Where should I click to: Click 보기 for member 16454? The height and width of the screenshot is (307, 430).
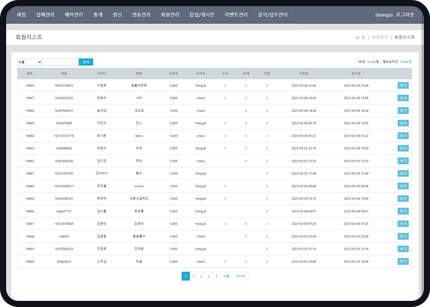tap(403, 262)
